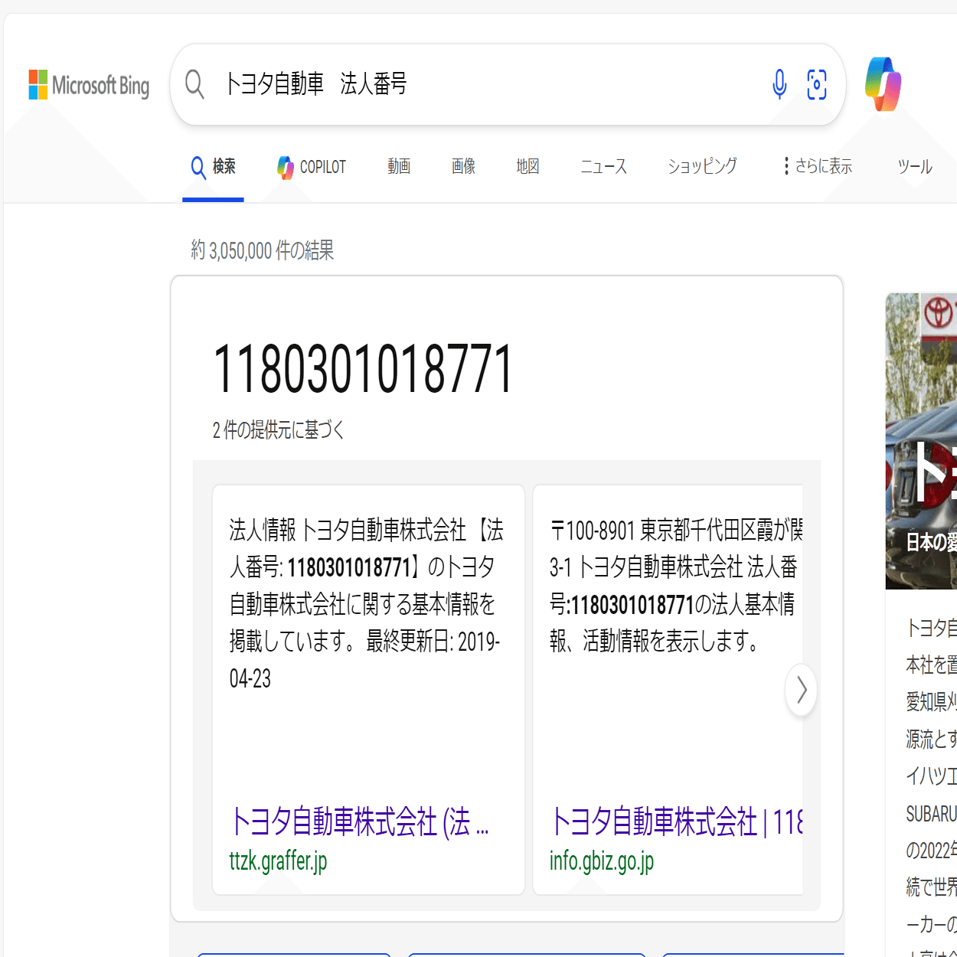Click the magnifier icon on the 検索 tab
The width and height of the screenshot is (957, 957).
click(x=198, y=167)
